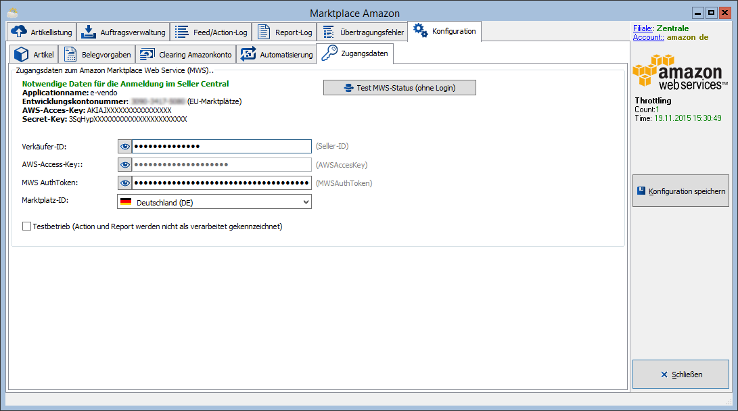This screenshot has width=738, height=411.
Task: Click the German flag icon
Action: (x=126, y=201)
